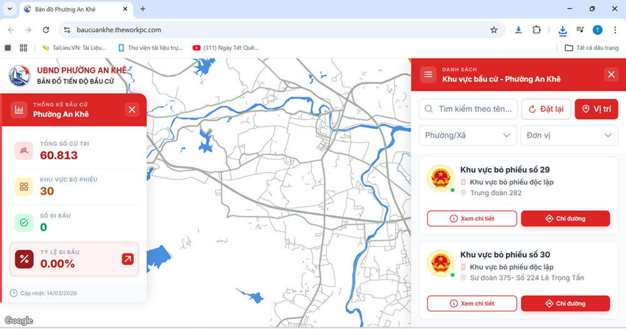Click the bar chart statistics icon
Viewport: 626px width, 329px height.
(x=19, y=110)
